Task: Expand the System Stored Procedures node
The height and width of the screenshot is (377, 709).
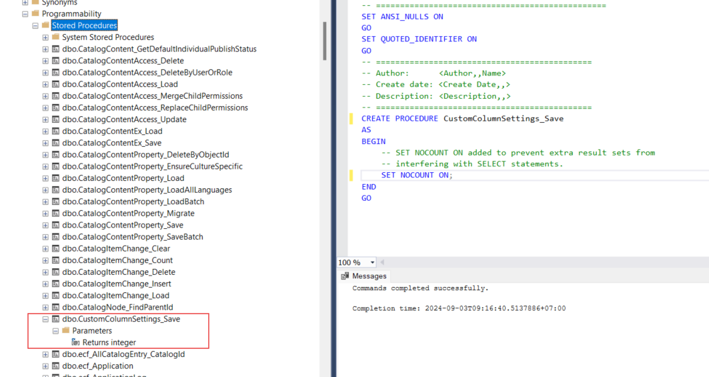Action: pos(45,37)
